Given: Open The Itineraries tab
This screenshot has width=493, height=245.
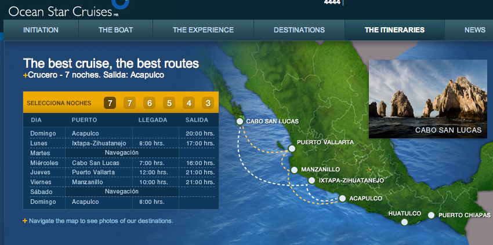Looking at the screenshot, I should (x=394, y=30).
